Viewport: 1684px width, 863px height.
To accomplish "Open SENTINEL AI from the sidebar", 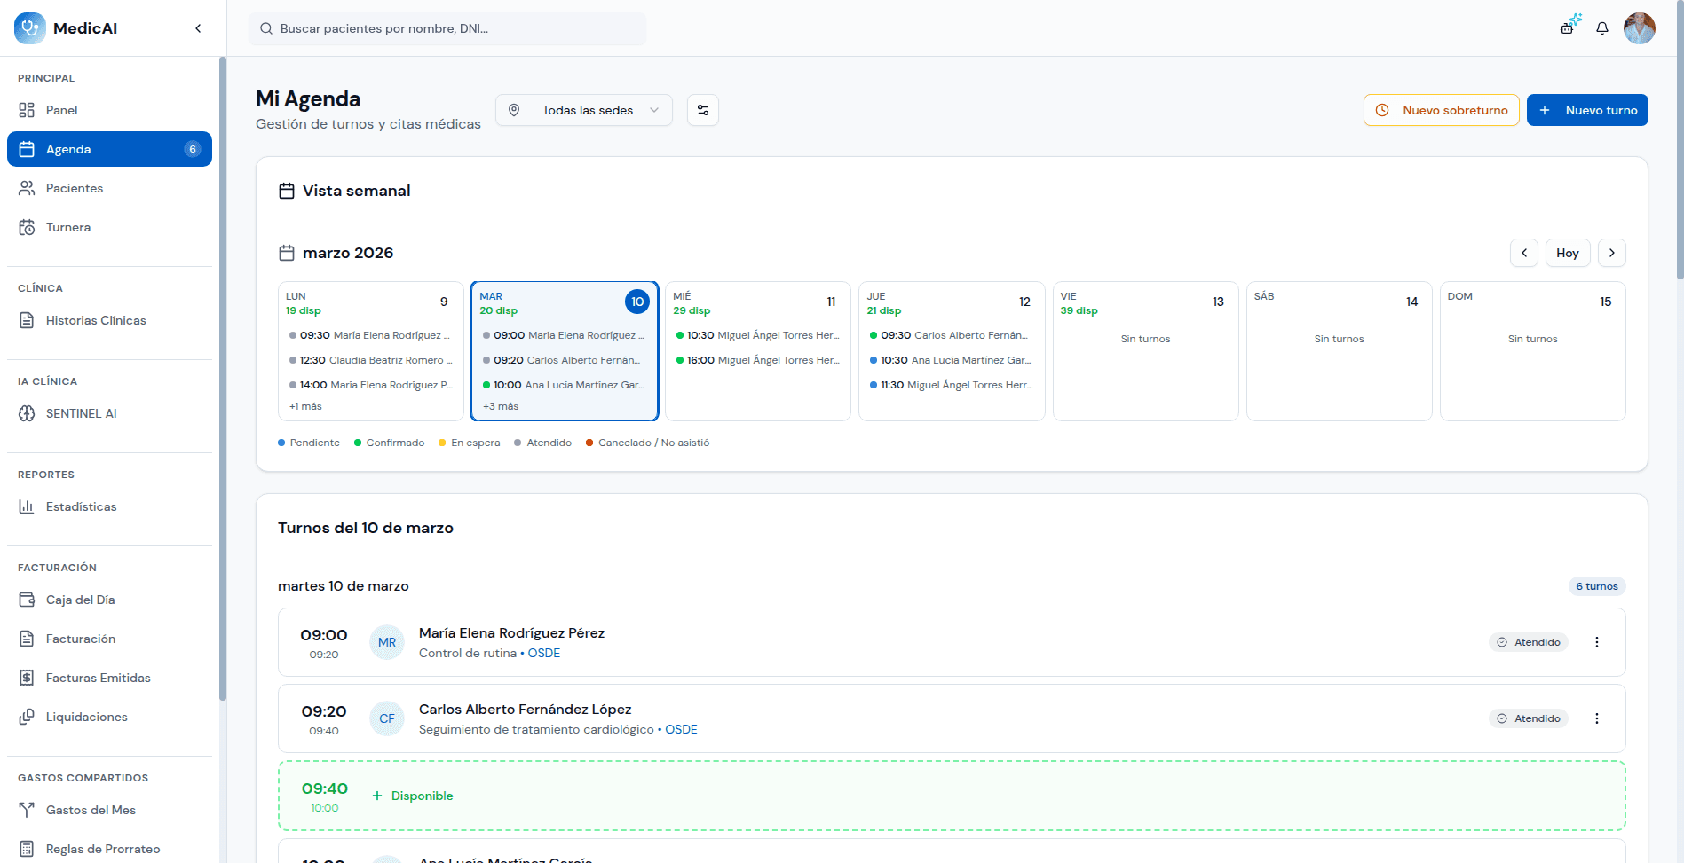I will (x=81, y=413).
